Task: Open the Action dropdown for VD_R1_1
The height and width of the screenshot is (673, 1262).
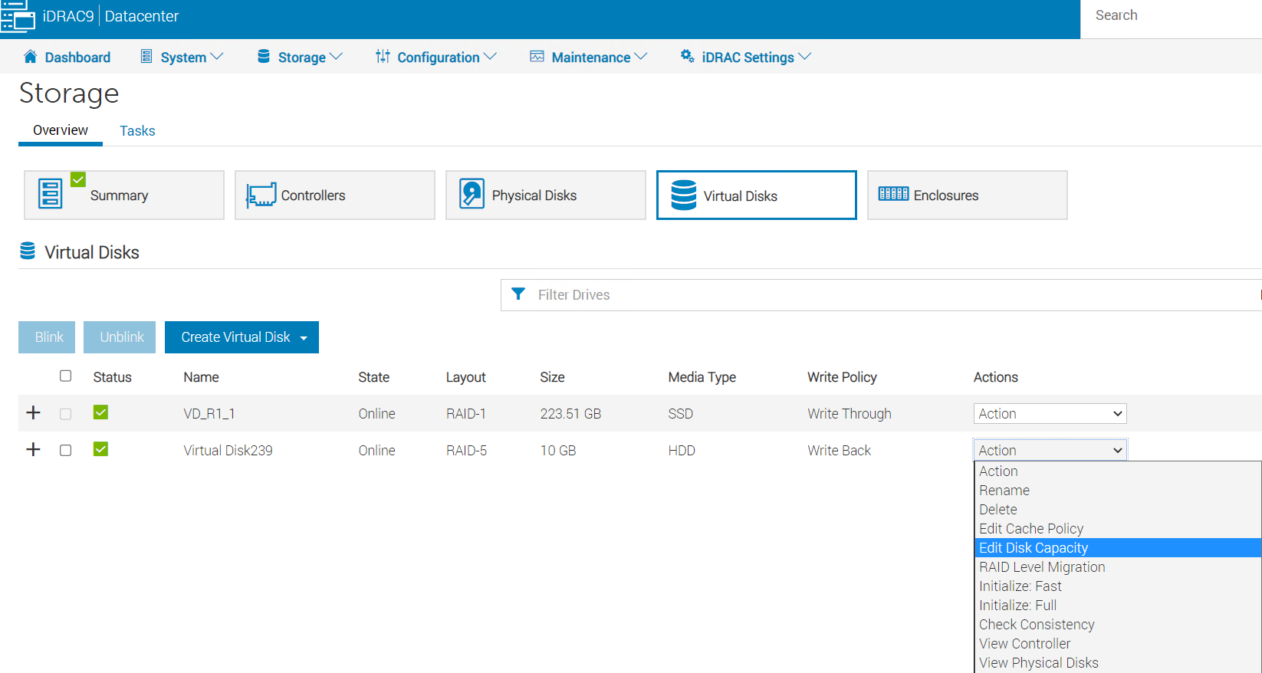Action: point(1049,414)
